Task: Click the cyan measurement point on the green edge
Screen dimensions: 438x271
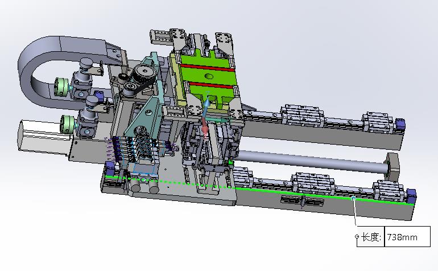Action: pyautogui.click(x=354, y=198)
